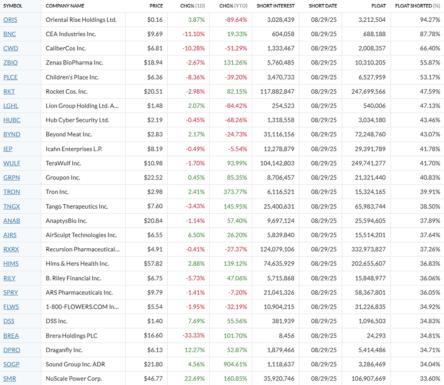Click the Price column header
The image size is (444, 385).
(156, 6)
